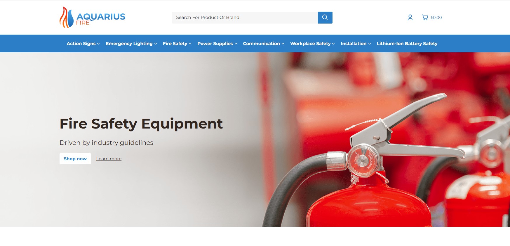Click the chevron beside Installation

pos(370,44)
